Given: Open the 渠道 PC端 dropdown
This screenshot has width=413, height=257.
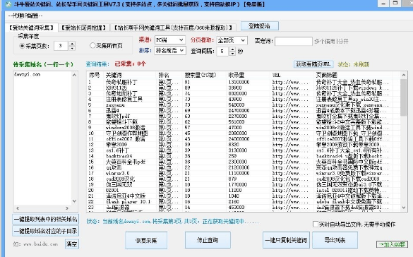Looking at the screenshot, I should coord(169,40).
